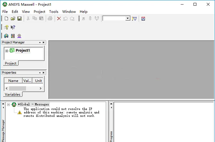Click the Project1 green project icon
The image size is (215, 142).
12,50
